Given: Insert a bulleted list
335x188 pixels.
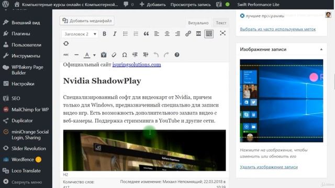Looking at the screenshot, I should tap(125, 33).
